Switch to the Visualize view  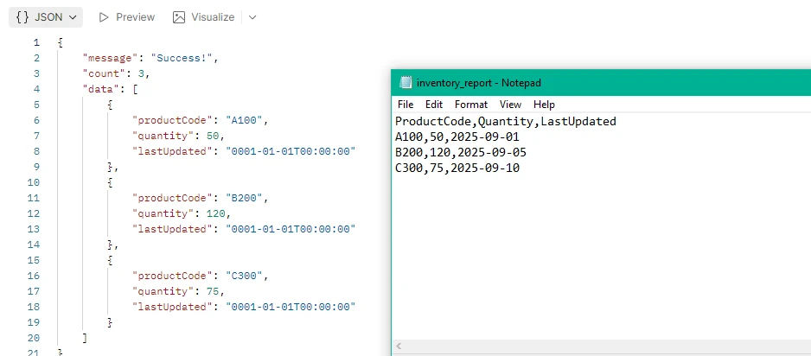[x=203, y=16]
